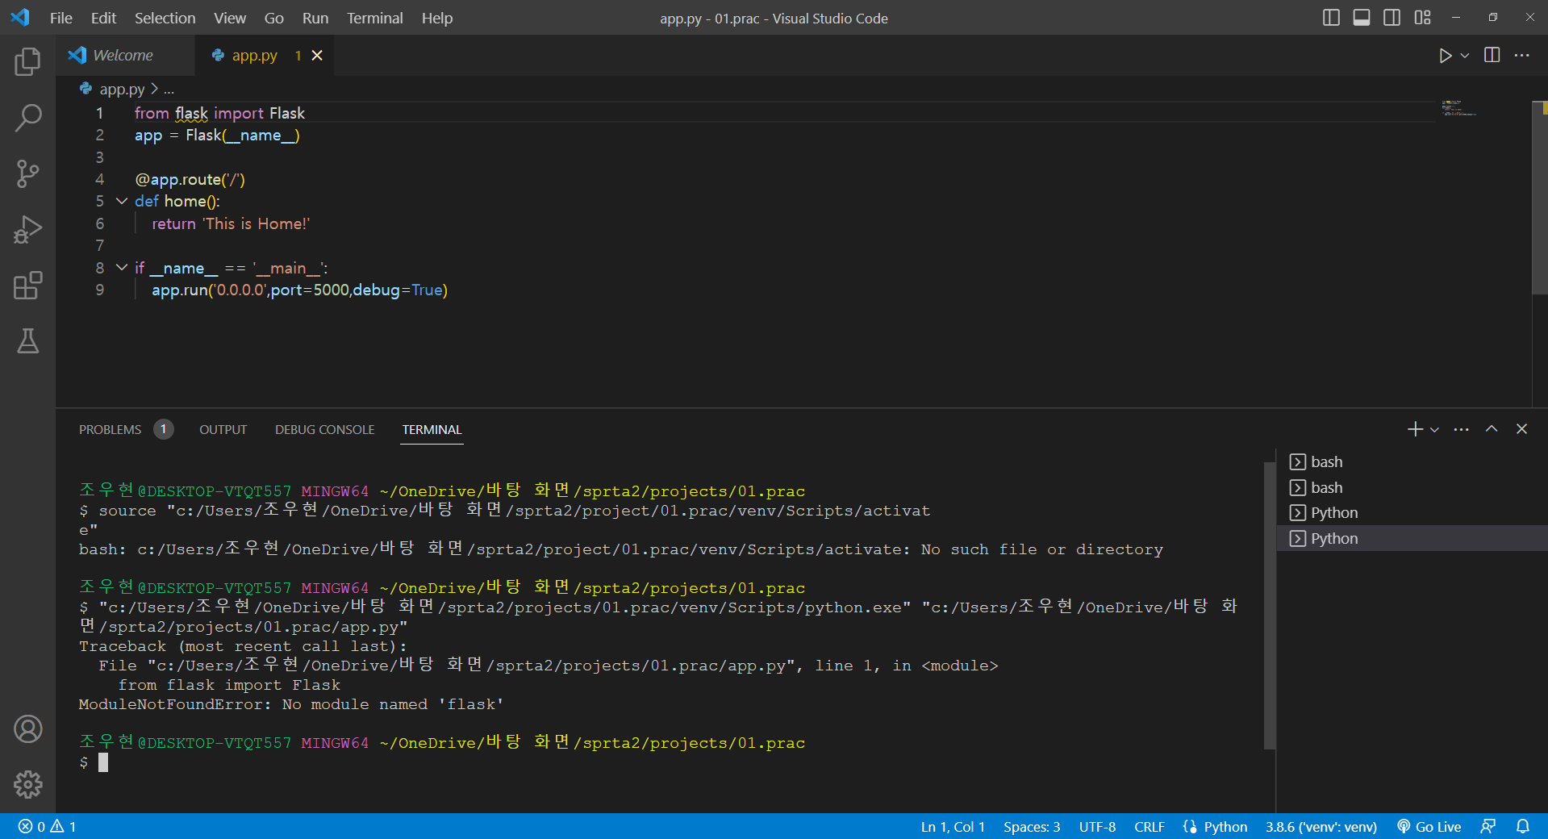The height and width of the screenshot is (839, 1548).
Task: Expand the app.py breadcrumb path
Action: pos(169,90)
